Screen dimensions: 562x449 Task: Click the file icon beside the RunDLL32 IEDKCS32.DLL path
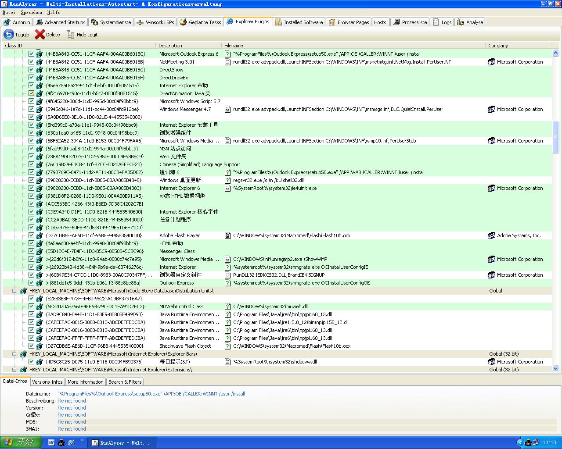(x=227, y=275)
